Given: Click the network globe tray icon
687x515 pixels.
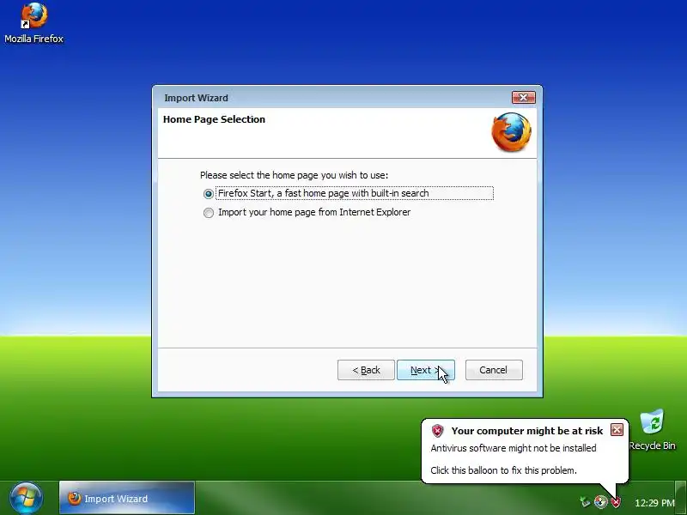Looking at the screenshot, I should coord(600,502).
